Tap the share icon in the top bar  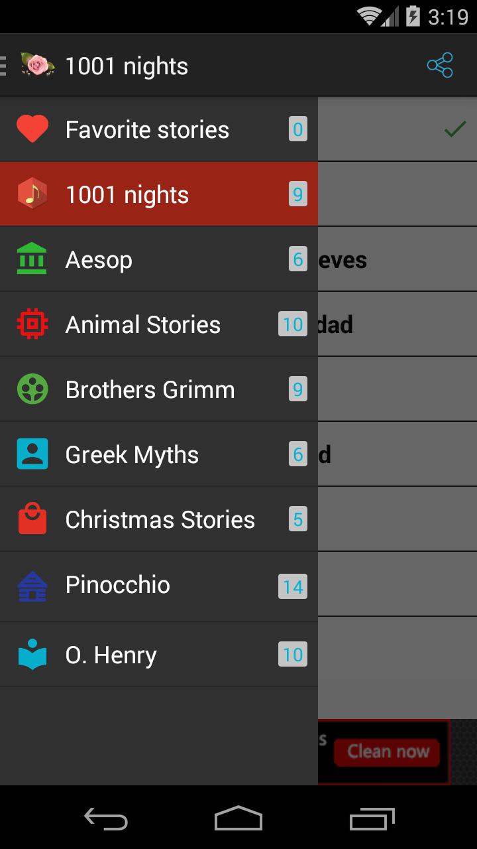click(x=440, y=66)
